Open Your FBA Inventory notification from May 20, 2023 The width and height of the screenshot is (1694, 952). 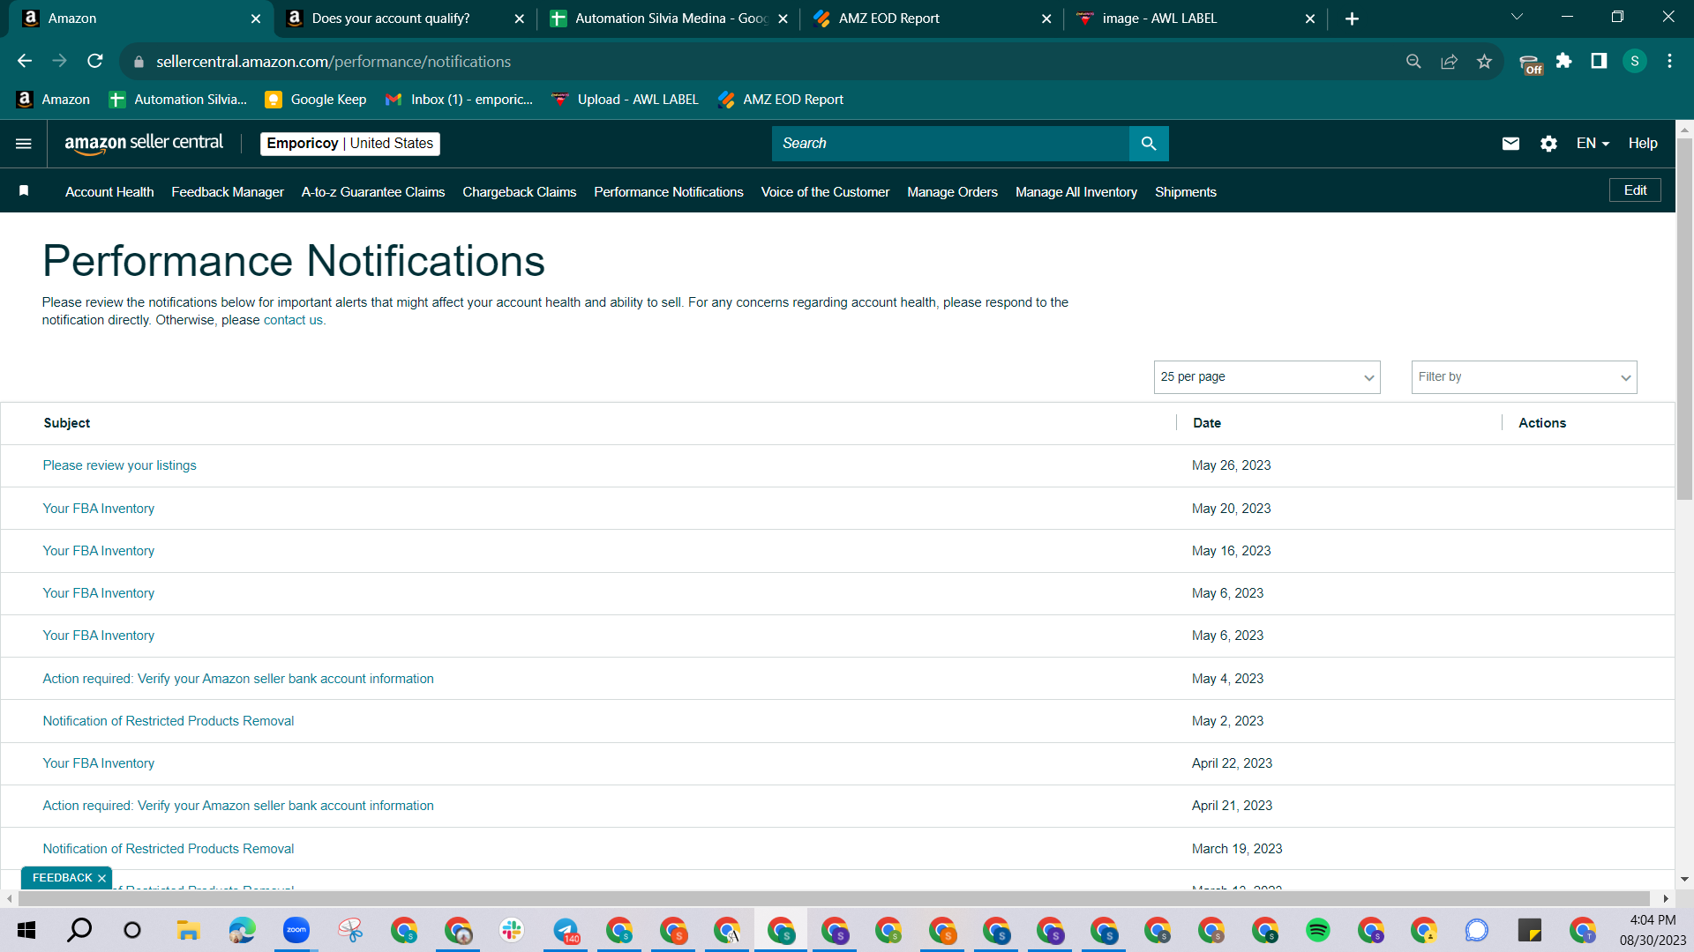pos(99,509)
